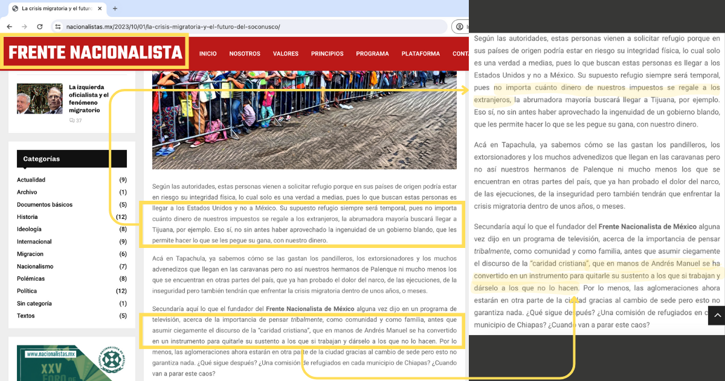Click the Frente Nacionalista site logo
Viewport: 725px width, 381px height.
pyautogui.click(x=95, y=52)
